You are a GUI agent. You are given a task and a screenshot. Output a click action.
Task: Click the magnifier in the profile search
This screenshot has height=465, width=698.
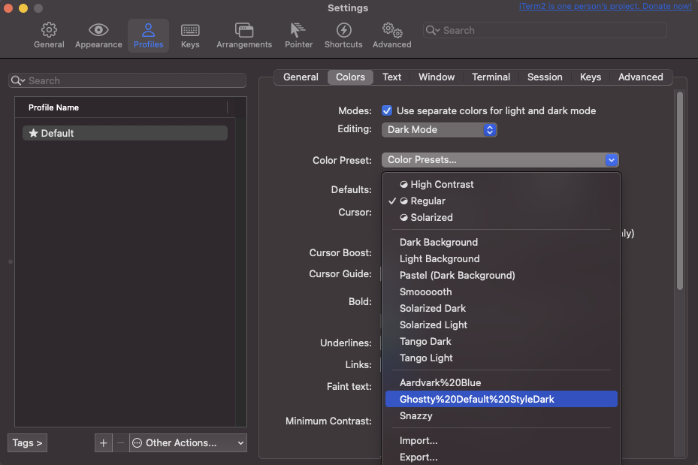point(18,80)
